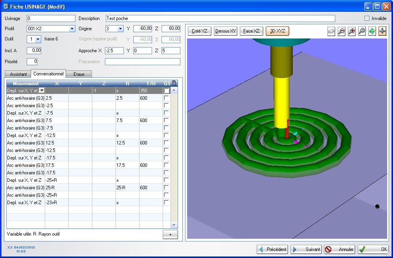393x258 pixels.
Task: Select the F/H cell showing 350
Action: (151, 90)
